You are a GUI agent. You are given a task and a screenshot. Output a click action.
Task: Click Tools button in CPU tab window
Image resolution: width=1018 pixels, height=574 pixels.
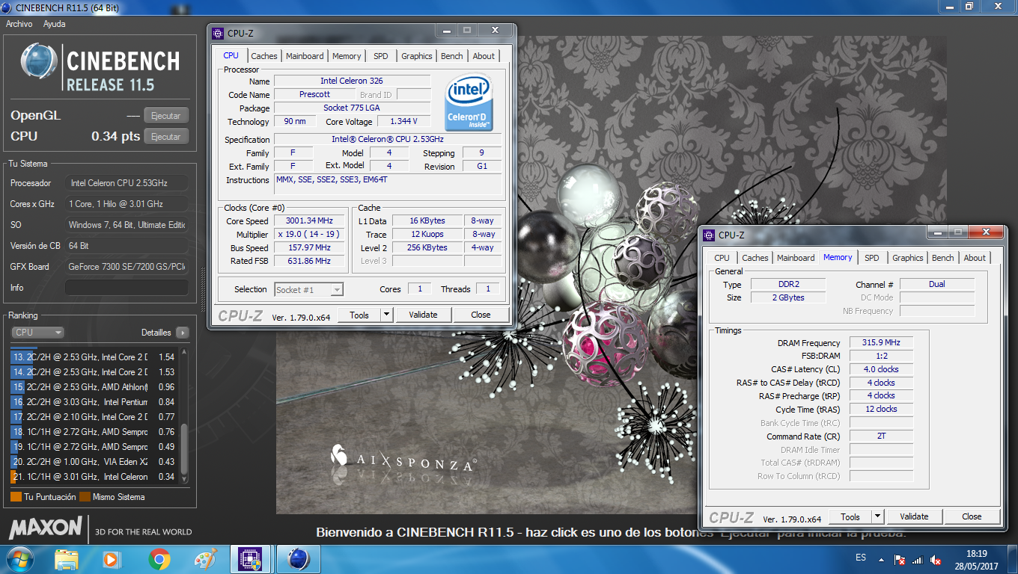(x=359, y=315)
